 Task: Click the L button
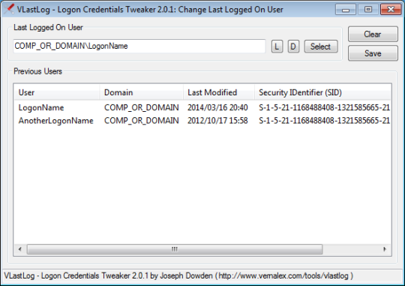tap(277, 47)
